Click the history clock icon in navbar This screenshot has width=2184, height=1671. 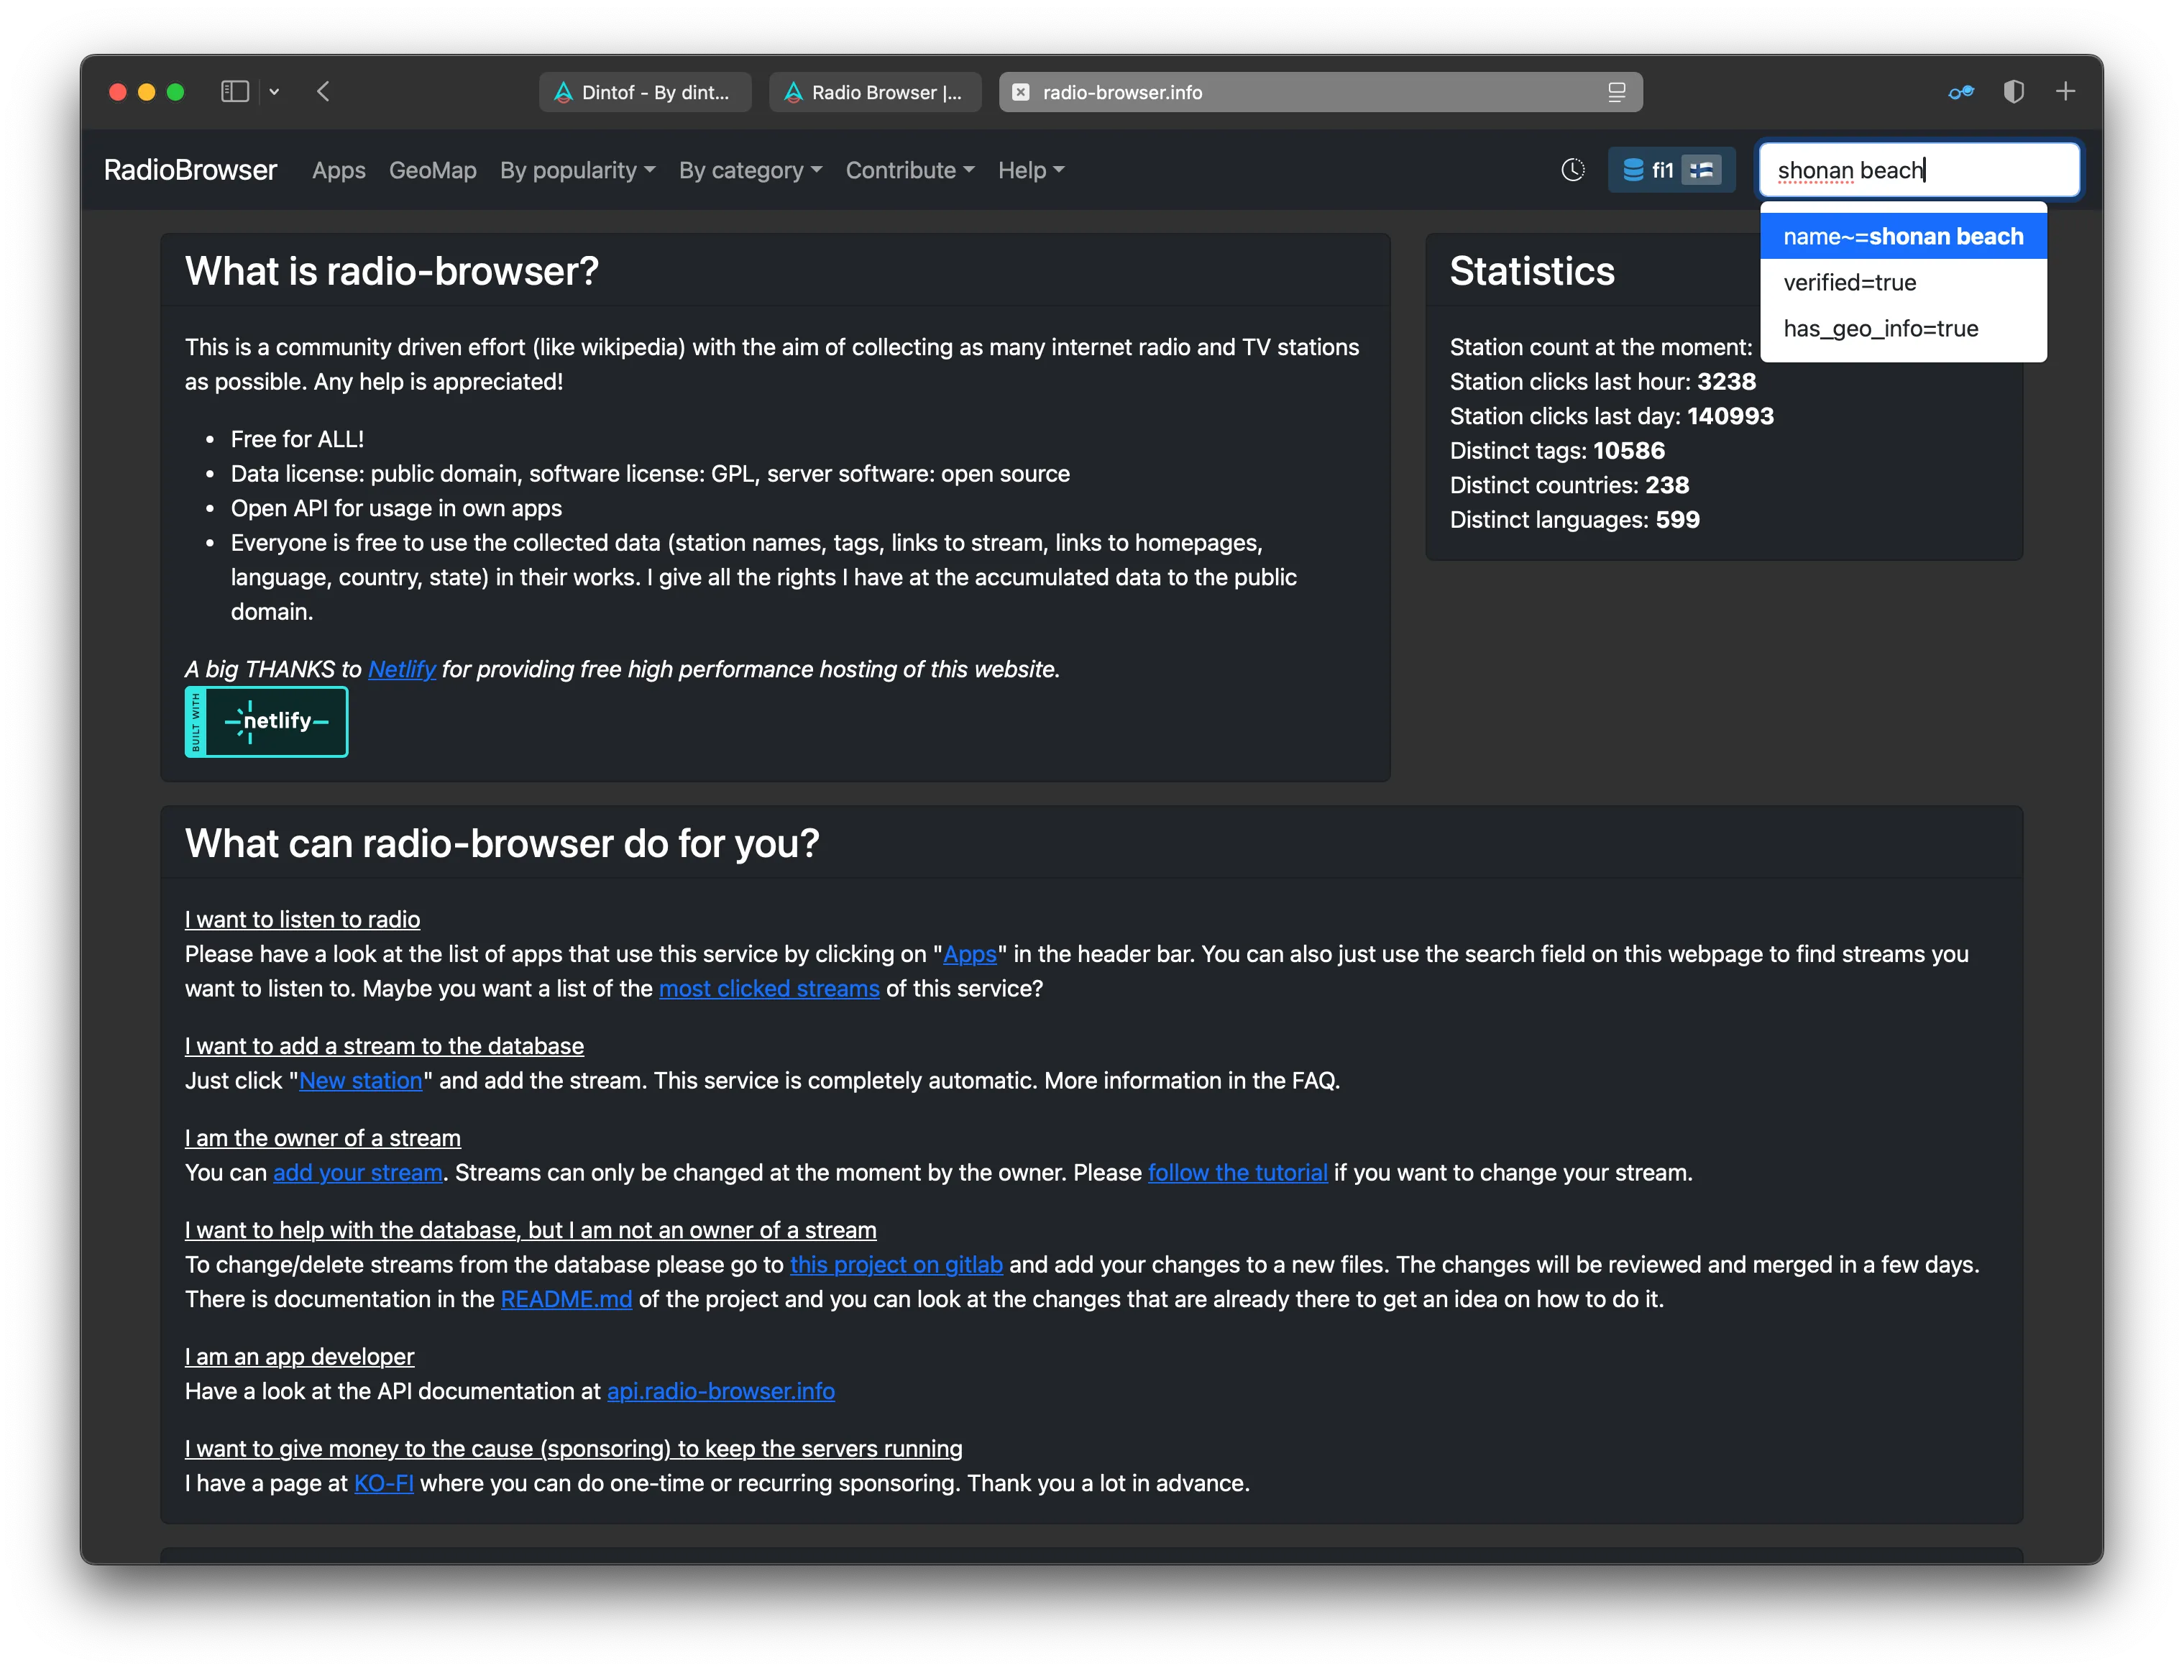1572,170
